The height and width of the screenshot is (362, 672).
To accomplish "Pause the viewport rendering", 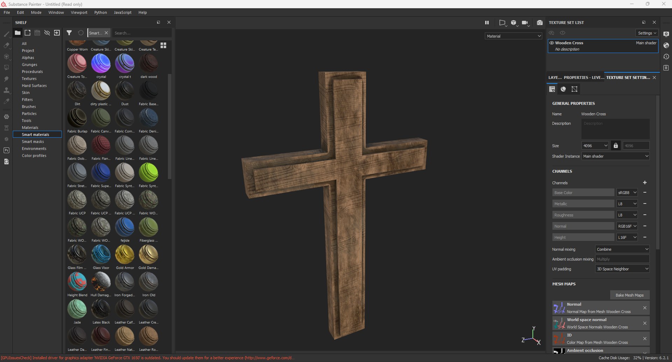I will click(x=487, y=23).
